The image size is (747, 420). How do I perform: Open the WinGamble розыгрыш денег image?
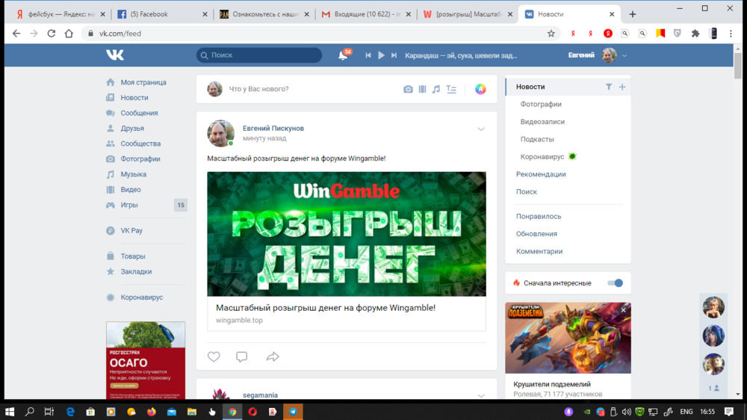tap(347, 234)
